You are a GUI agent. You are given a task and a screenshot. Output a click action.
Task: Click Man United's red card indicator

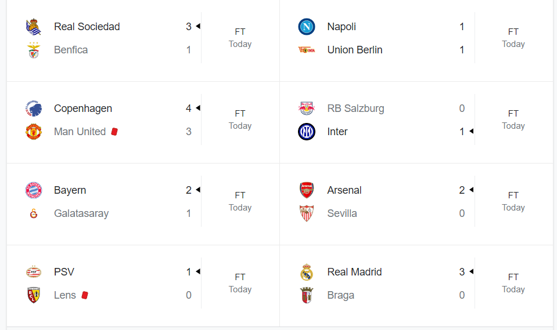click(114, 132)
